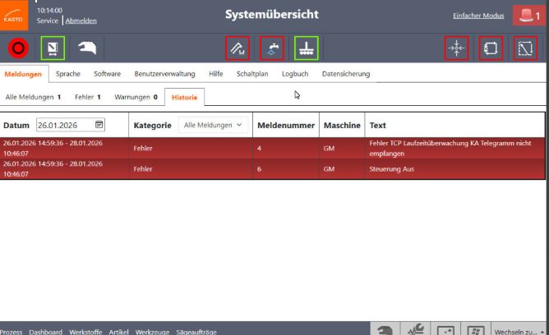
Task: Click the red alarm lamp indicator
Action: (x=529, y=16)
